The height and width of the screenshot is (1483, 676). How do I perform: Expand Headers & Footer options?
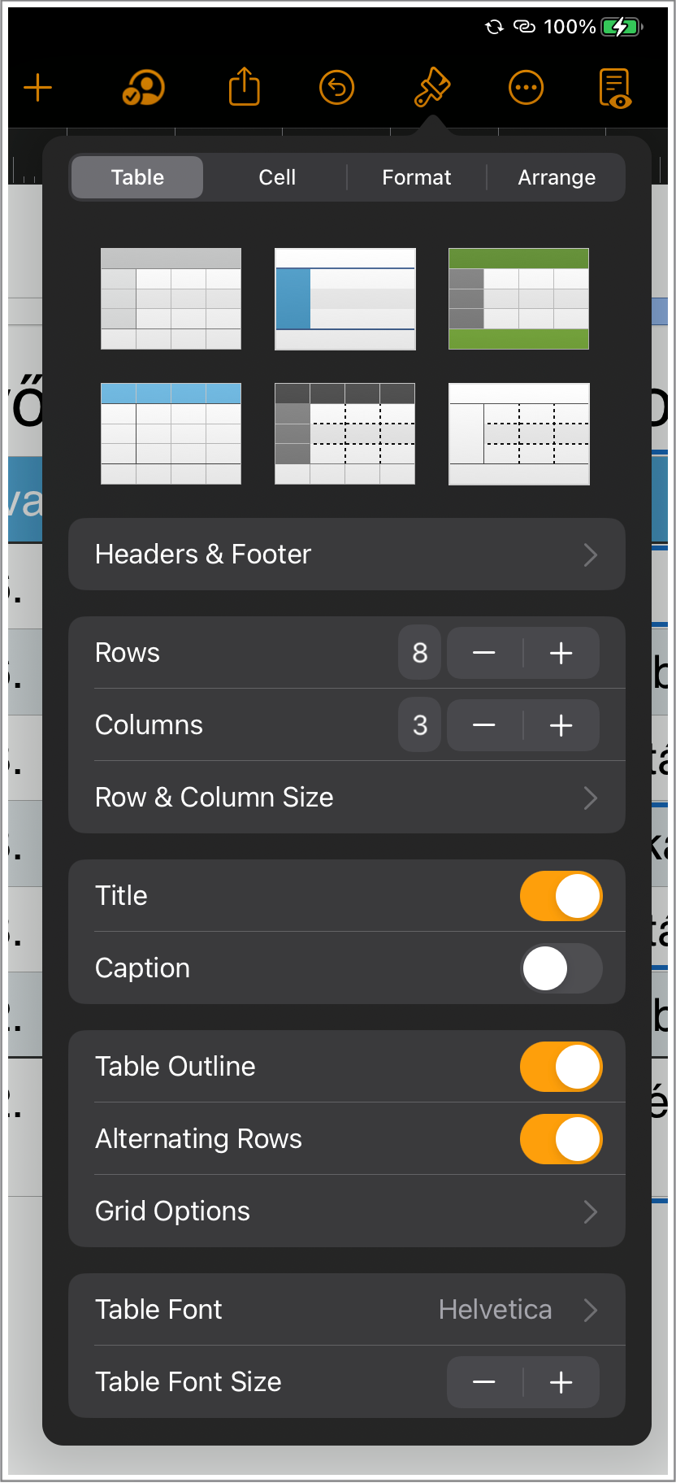click(347, 554)
